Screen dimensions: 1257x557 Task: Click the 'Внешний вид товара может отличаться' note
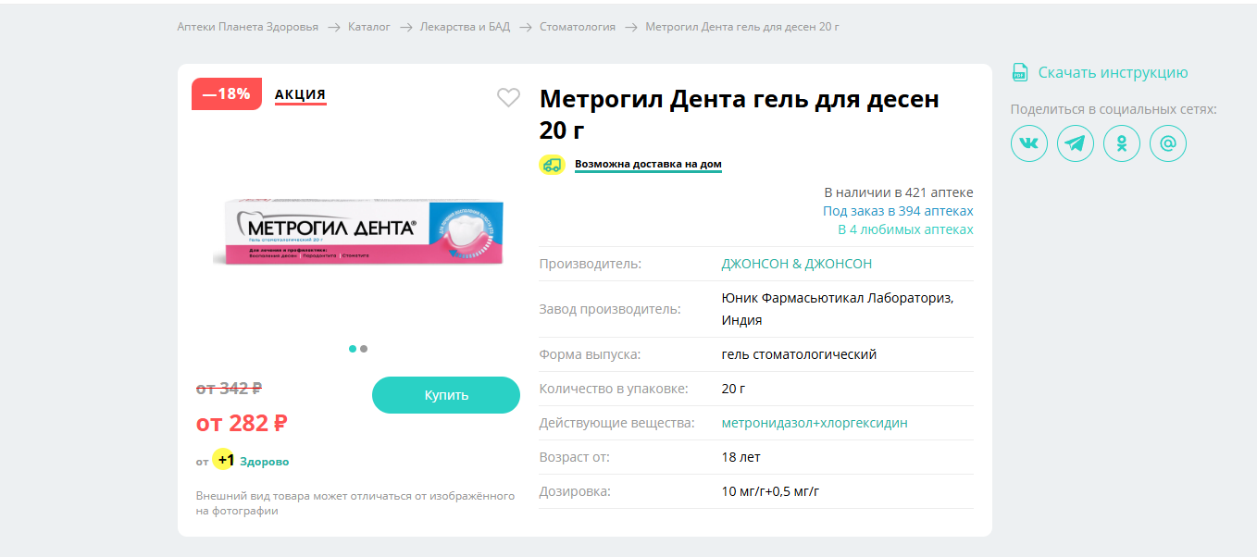coord(355,503)
